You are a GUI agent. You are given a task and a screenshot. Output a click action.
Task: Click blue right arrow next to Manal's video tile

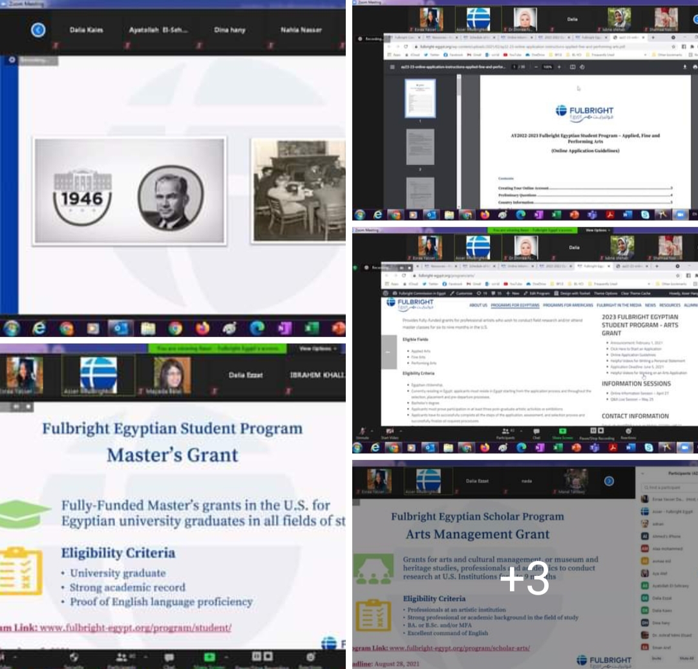(x=609, y=481)
